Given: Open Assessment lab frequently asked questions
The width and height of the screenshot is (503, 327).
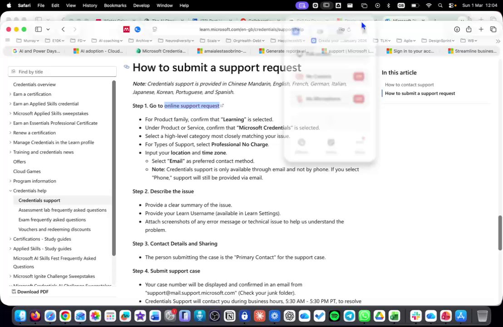Looking at the screenshot, I should coord(63,210).
